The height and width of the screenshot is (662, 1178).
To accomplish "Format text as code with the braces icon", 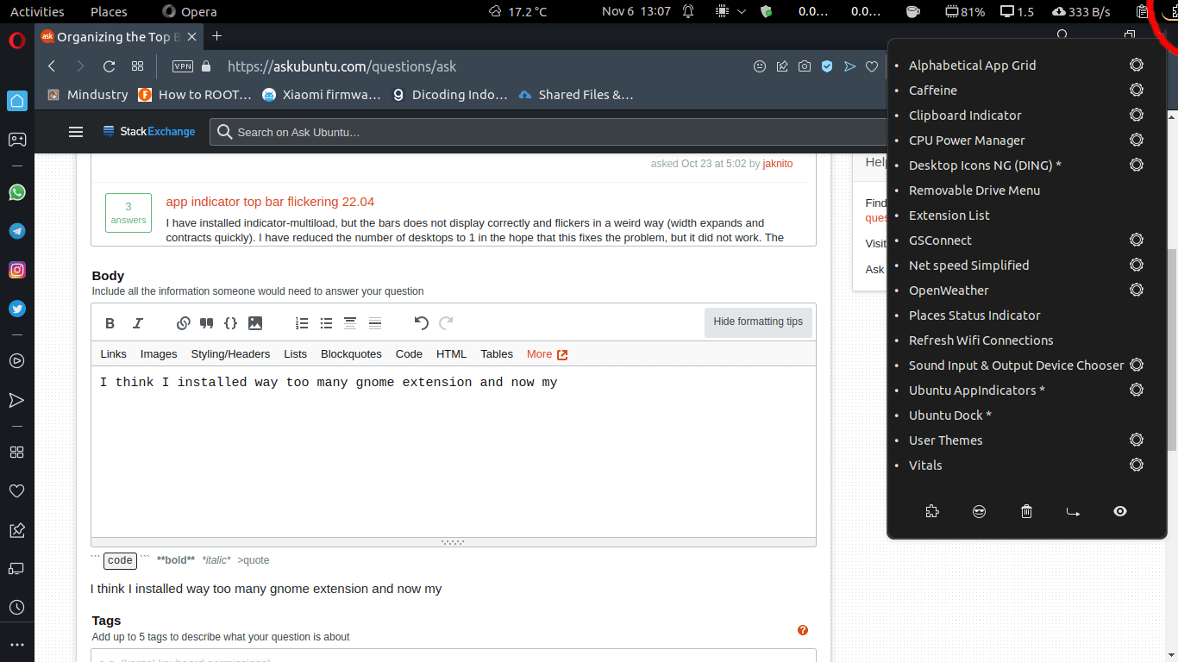I will 230,322.
